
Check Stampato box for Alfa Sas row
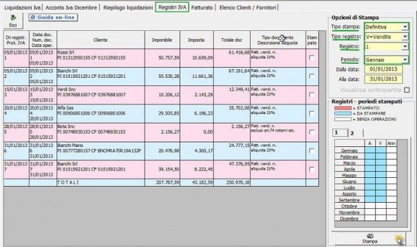(311, 113)
